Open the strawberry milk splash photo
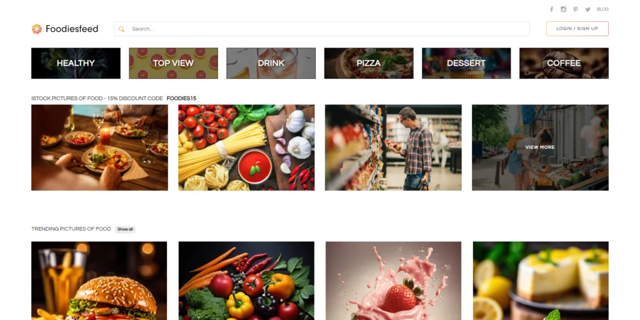 point(394,281)
